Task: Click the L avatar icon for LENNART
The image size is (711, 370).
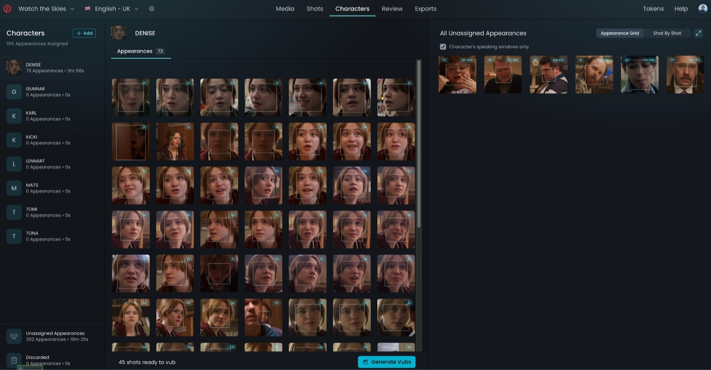Action: tap(14, 164)
